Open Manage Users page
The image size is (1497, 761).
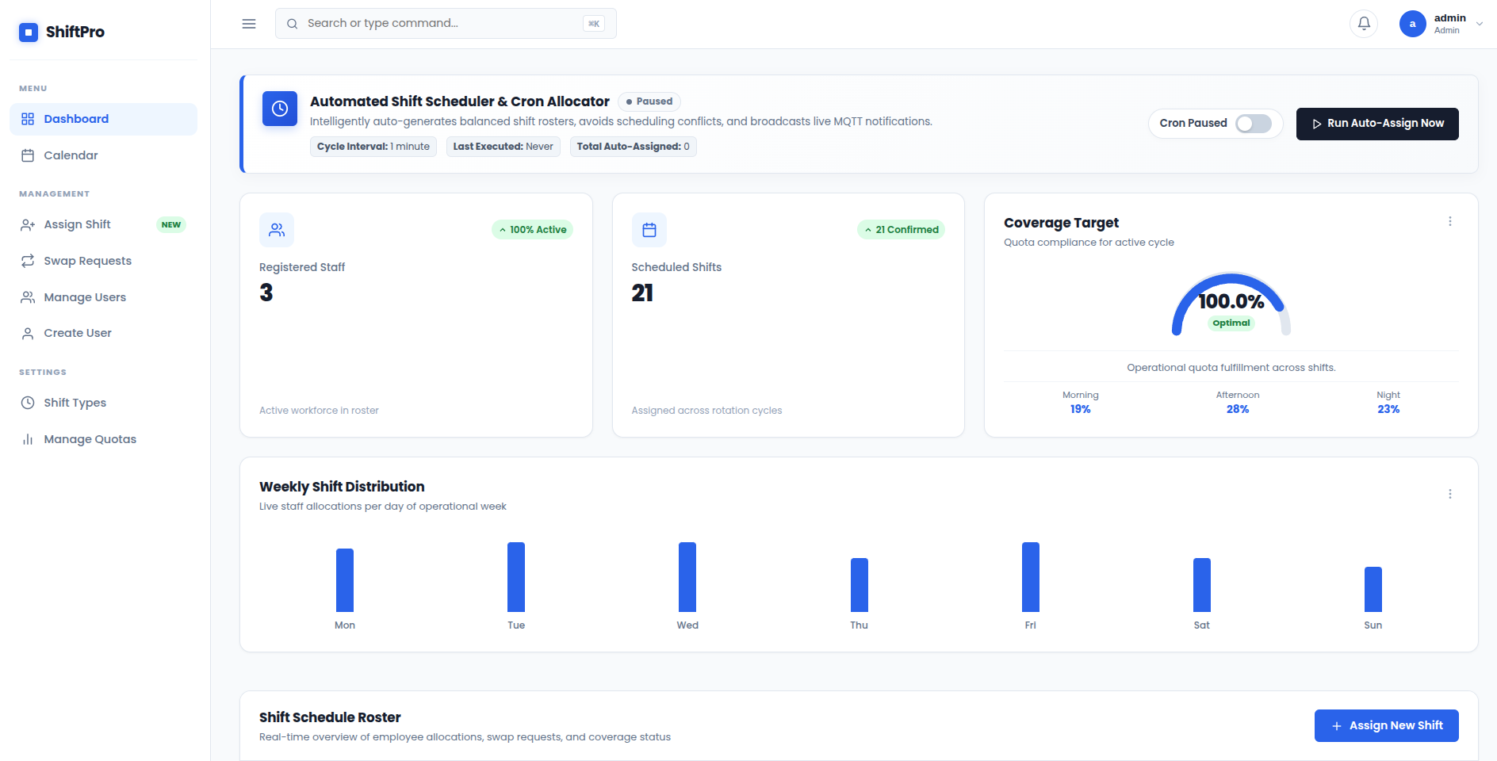click(x=103, y=297)
